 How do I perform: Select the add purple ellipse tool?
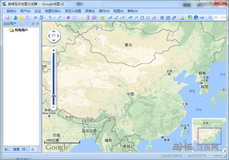click(154, 18)
